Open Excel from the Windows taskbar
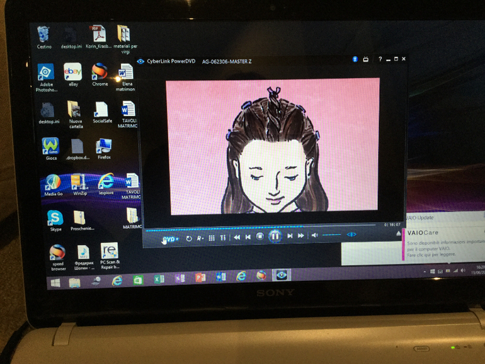This screenshot has width=485, height=364. 159,278
